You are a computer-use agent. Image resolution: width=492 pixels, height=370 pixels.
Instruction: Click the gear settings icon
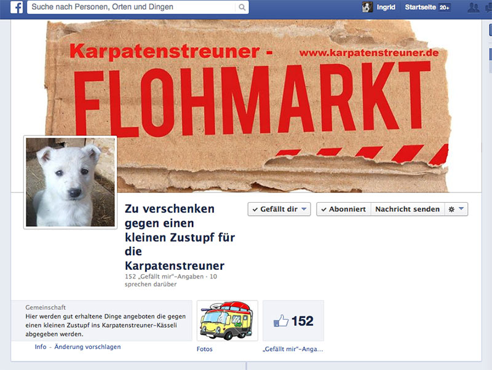pos(451,210)
